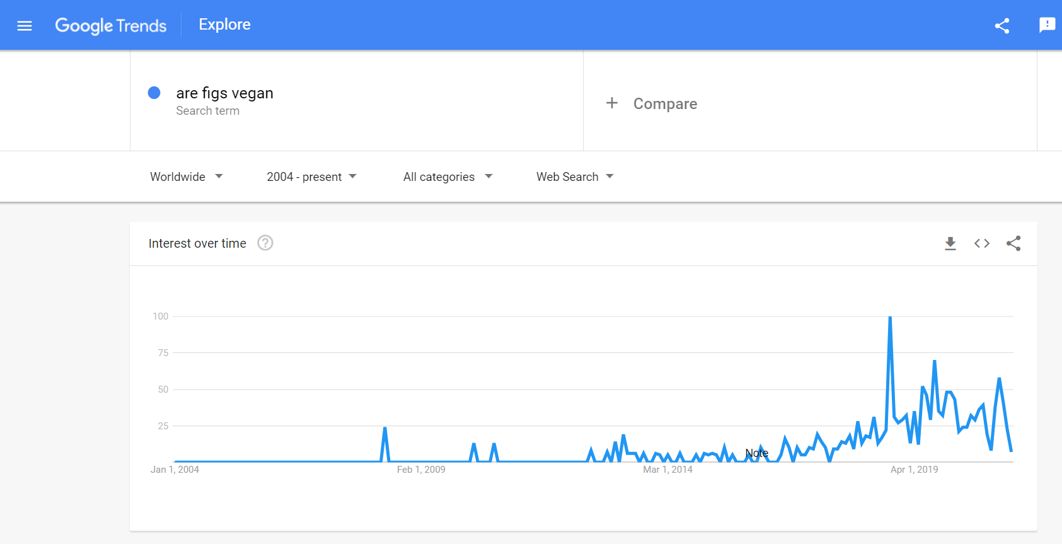Image resolution: width=1062 pixels, height=544 pixels.
Task: Click the peak 100 point on chart
Action: point(890,317)
